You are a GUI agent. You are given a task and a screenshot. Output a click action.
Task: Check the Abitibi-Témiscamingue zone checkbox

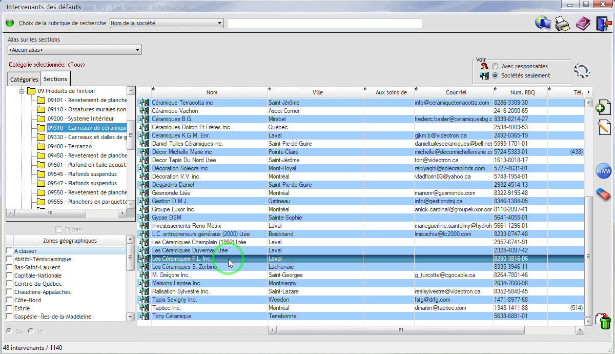click(9, 259)
